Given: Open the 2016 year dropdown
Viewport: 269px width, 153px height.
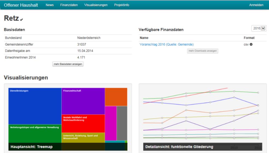Looking at the screenshot, I should click(259, 28).
